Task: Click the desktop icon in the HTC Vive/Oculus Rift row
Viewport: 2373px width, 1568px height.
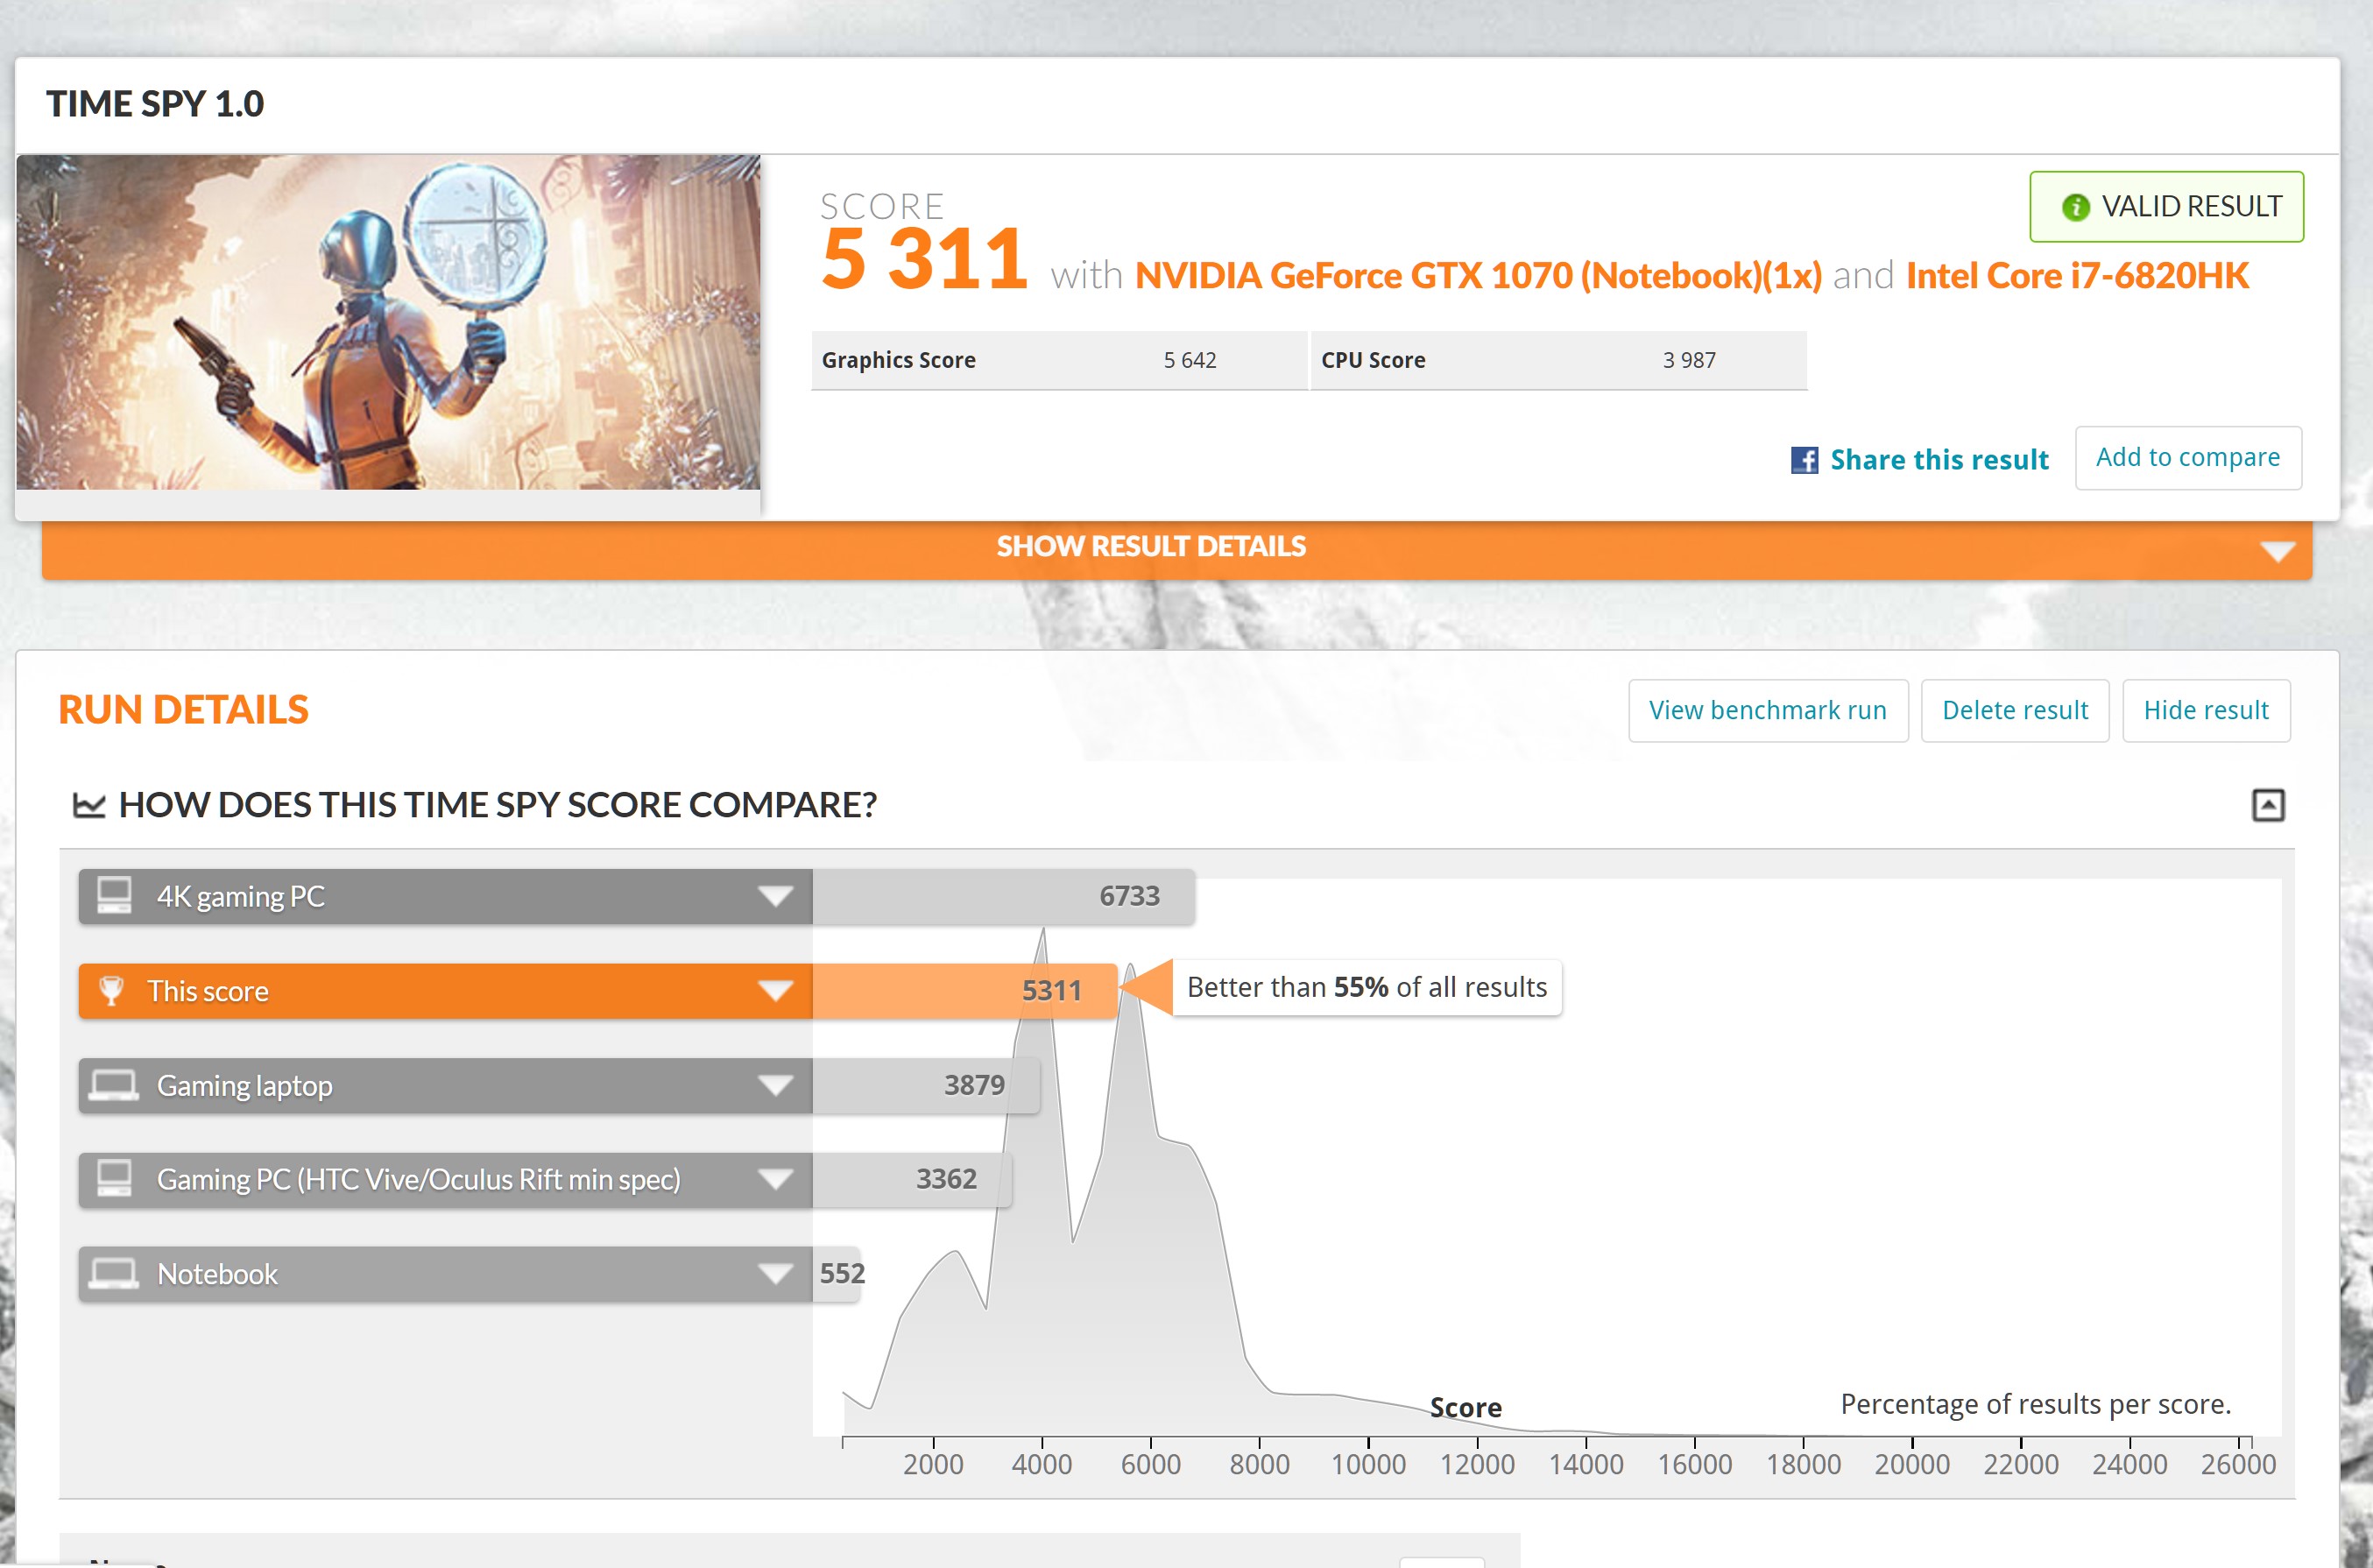Action: coord(114,1179)
